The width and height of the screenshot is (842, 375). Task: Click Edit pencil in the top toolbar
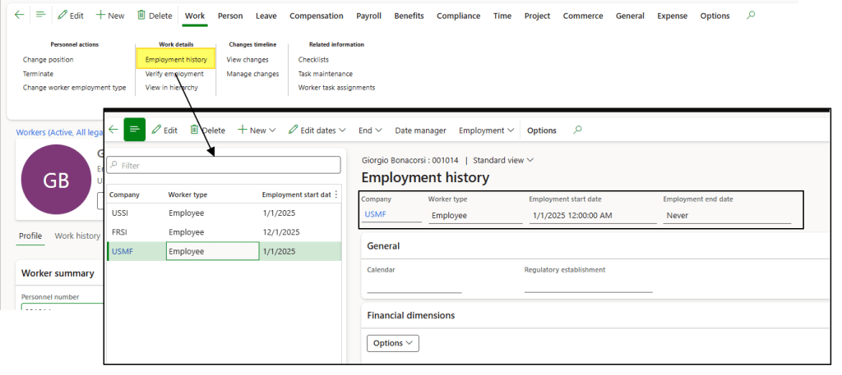70,16
